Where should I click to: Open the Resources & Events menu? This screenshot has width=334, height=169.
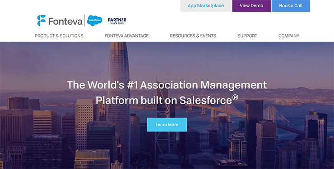pyautogui.click(x=193, y=36)
